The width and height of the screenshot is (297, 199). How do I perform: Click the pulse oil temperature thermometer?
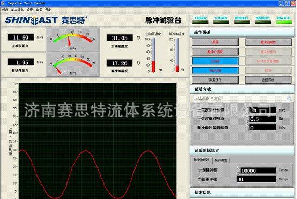pos(177,55)
